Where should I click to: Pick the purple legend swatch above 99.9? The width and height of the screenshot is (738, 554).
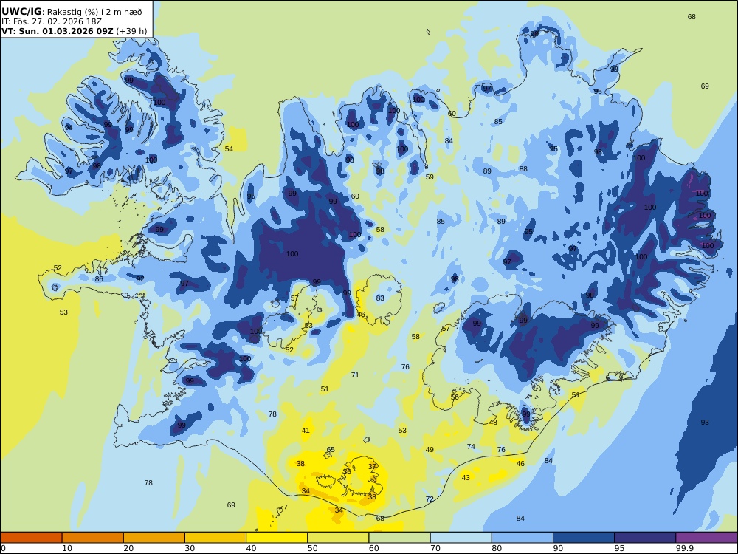click(x=706, y=538)
